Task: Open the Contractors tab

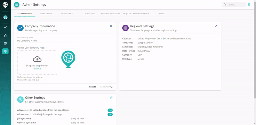Action: tap(89, 14)
